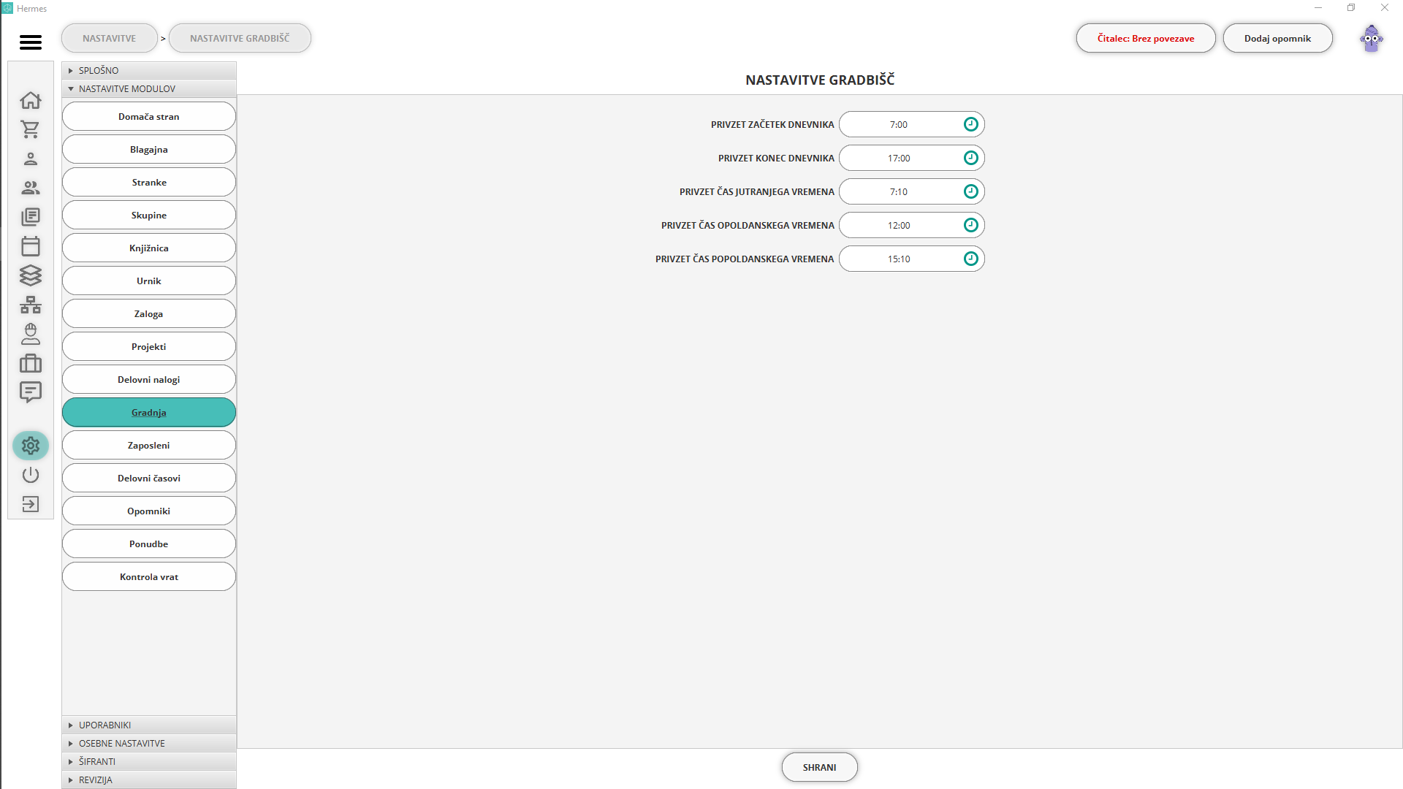The height and width of the screenshot is (789, 1403).
Task: Select the highlighted Gradnja module
Action: click(x=149, y=412)
